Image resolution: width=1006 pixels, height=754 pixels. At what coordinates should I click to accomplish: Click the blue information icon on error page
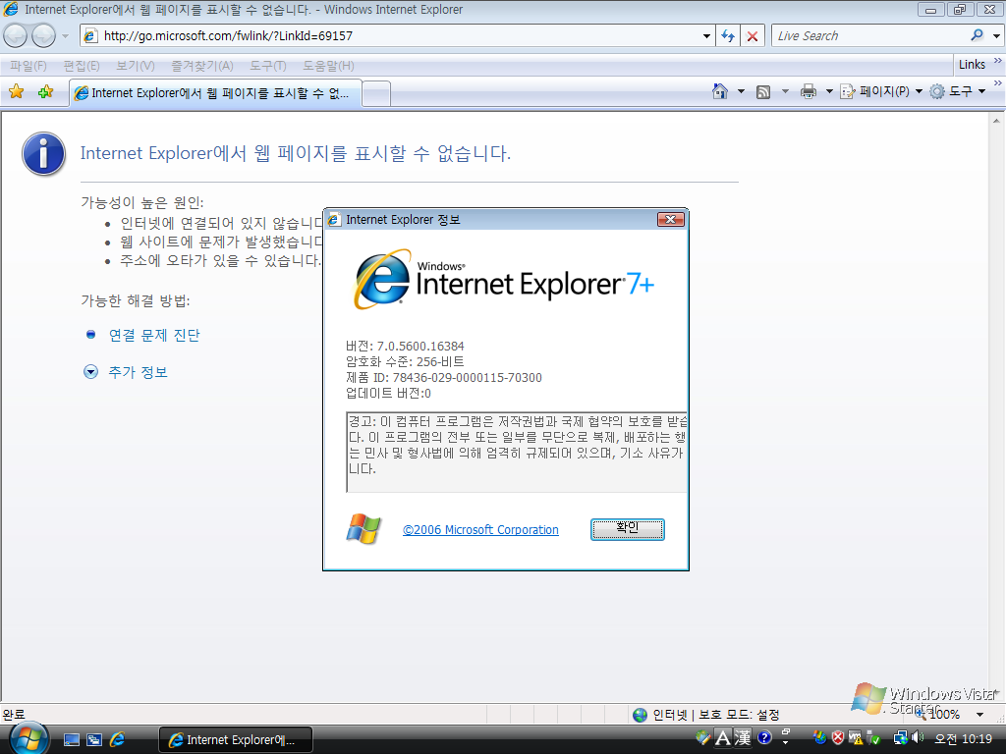[43, 154]
